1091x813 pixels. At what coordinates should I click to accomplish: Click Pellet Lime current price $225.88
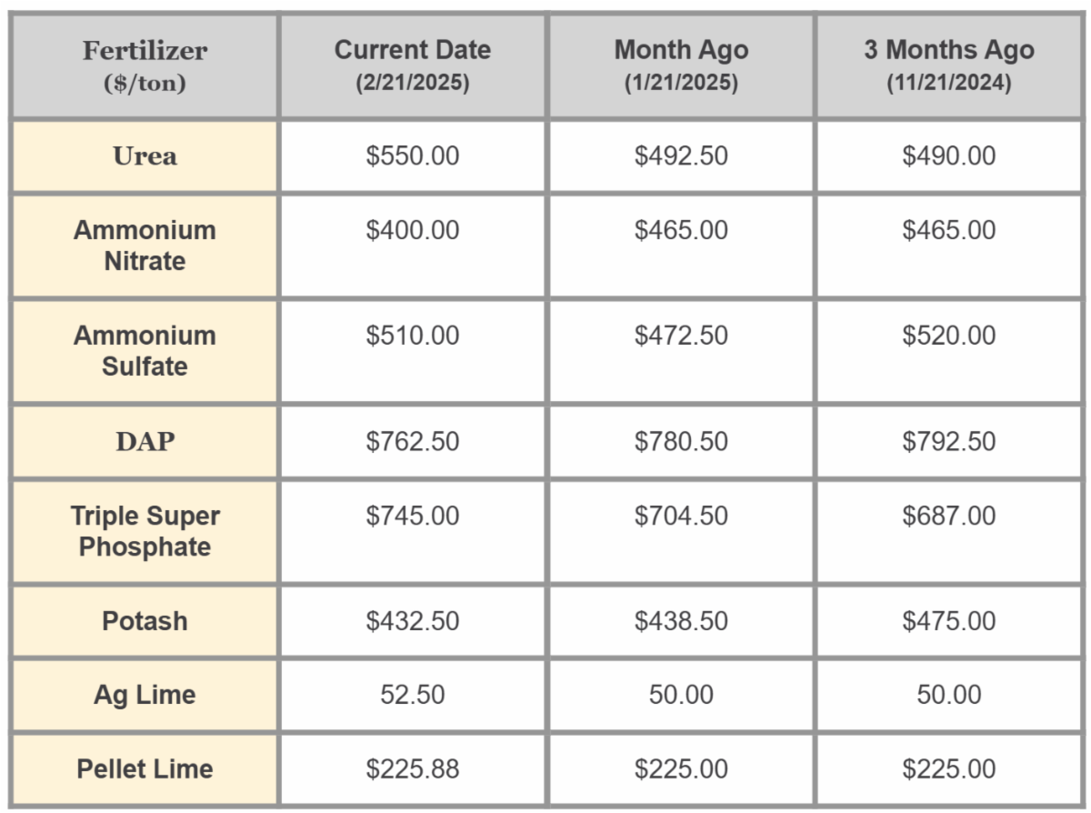point(412,768)
